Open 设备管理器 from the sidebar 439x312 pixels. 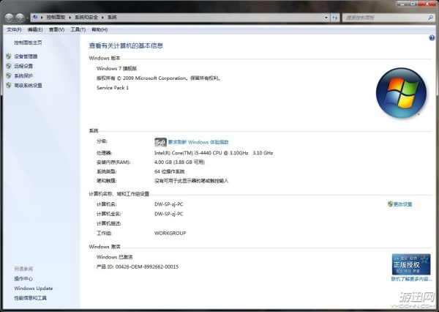click(x=26, y=56)
